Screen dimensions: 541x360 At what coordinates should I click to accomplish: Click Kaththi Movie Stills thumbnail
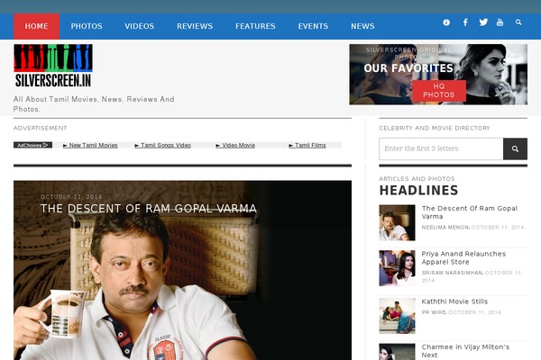click(397, 316)
